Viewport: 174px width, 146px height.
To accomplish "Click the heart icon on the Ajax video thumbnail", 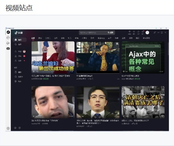I will click(x=124, y=71).
